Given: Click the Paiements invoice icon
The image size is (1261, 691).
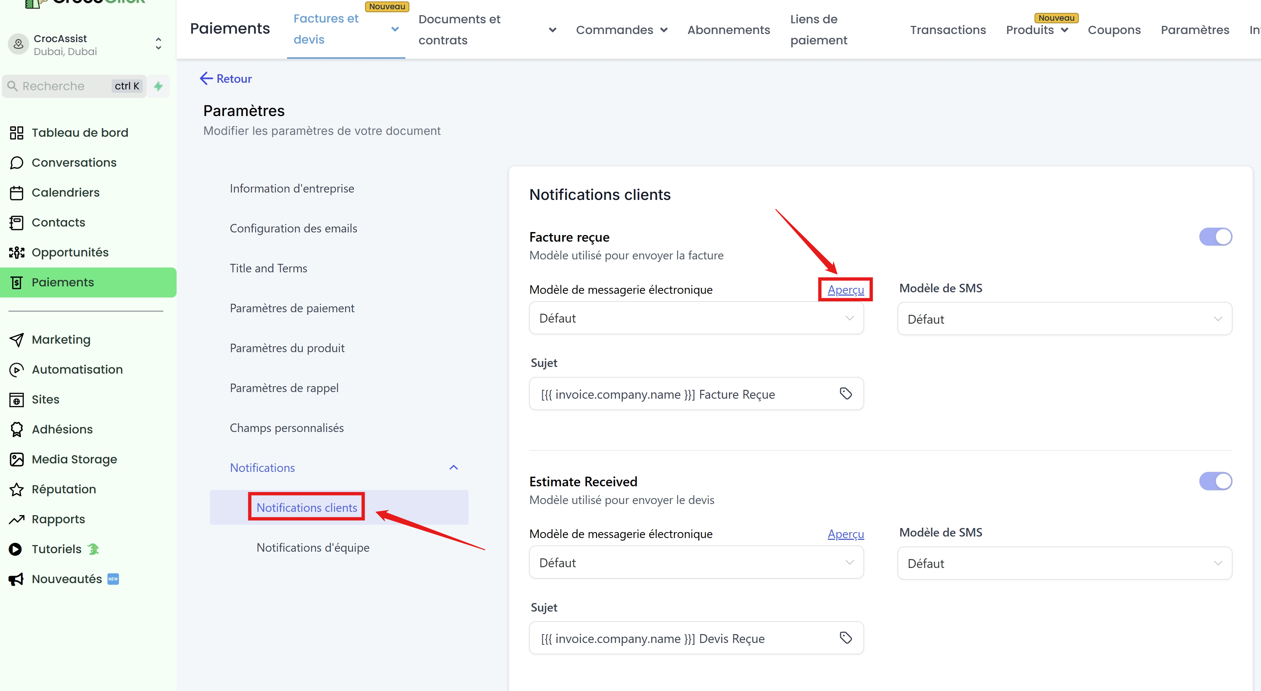Looking at the screenshot, I should [17, 282].
